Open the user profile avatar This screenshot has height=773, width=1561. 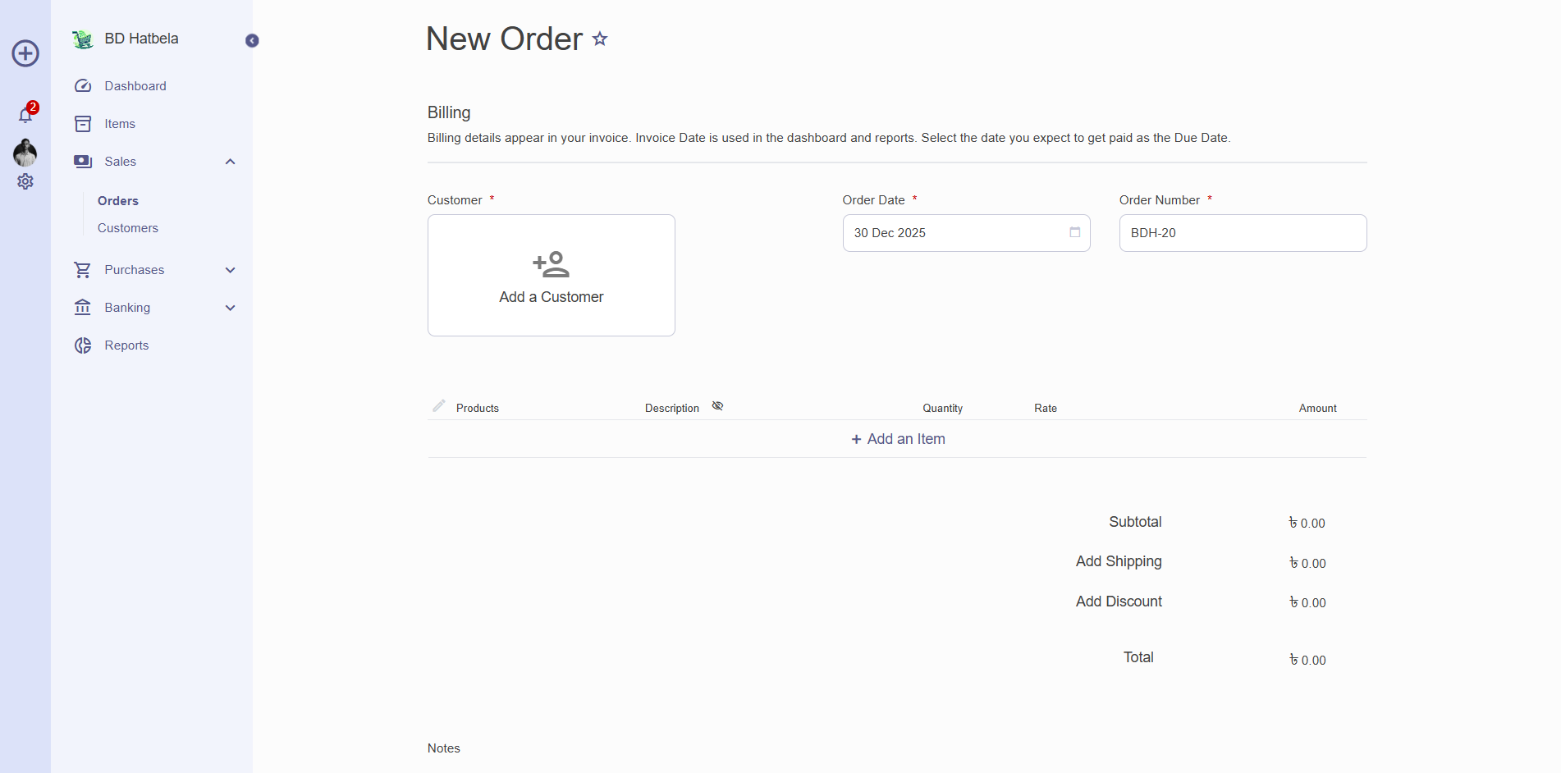point(25,153)
